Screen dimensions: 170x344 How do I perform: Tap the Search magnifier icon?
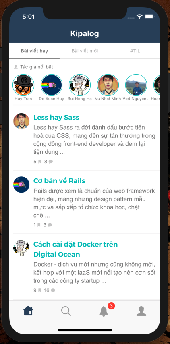click(66, 311)
